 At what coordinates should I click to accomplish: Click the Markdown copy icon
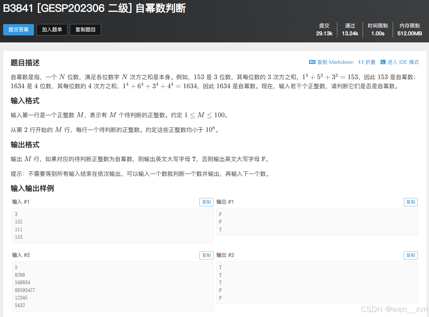click(312, 62)
